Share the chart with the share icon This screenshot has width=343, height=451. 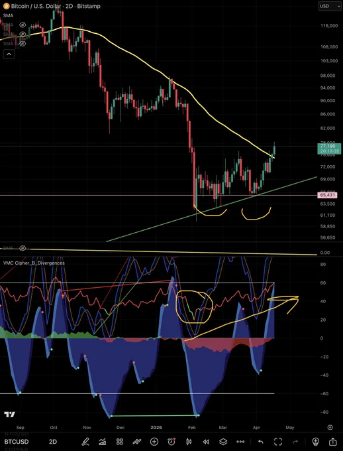tap(332, 441)
